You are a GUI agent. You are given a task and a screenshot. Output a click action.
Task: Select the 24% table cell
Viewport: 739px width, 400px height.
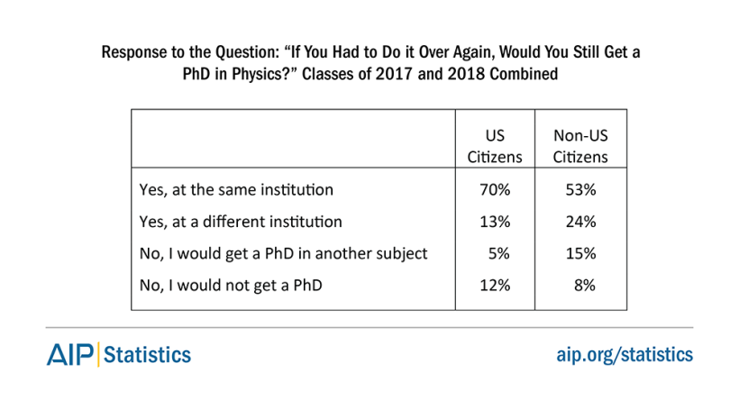coord(580,220)
